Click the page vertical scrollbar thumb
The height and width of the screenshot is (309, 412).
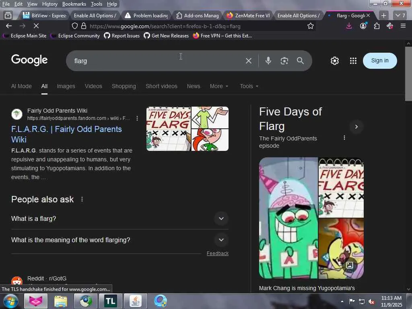[x=408, y=74]
